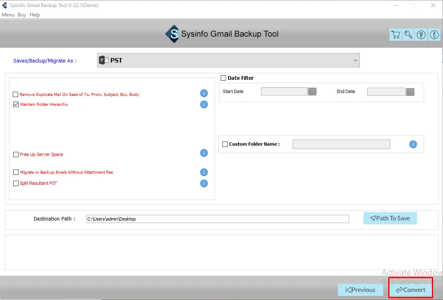Image resolution: width=443 pixels, height=300 pixels.
Task: Enable Split Resultant PST option
Action: [x=16, y=184]
